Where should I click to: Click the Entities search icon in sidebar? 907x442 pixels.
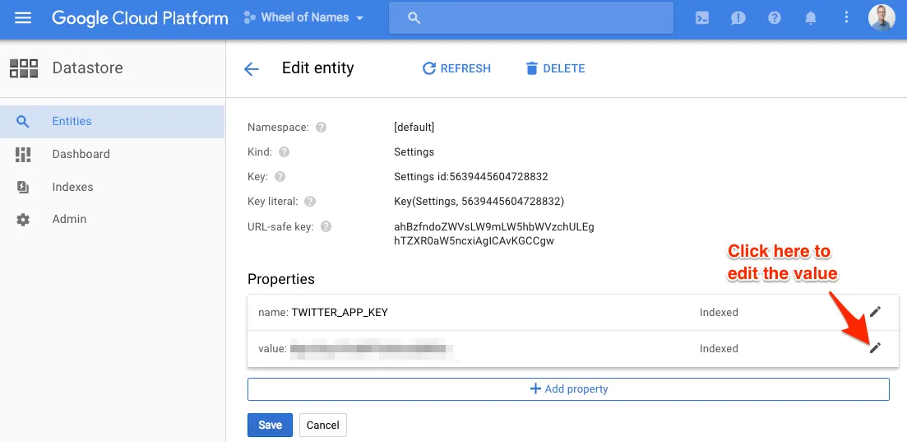coord(22,121)
